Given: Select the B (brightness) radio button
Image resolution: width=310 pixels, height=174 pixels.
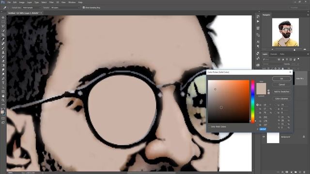Looking at the screenshot, I should pos(257,113).
